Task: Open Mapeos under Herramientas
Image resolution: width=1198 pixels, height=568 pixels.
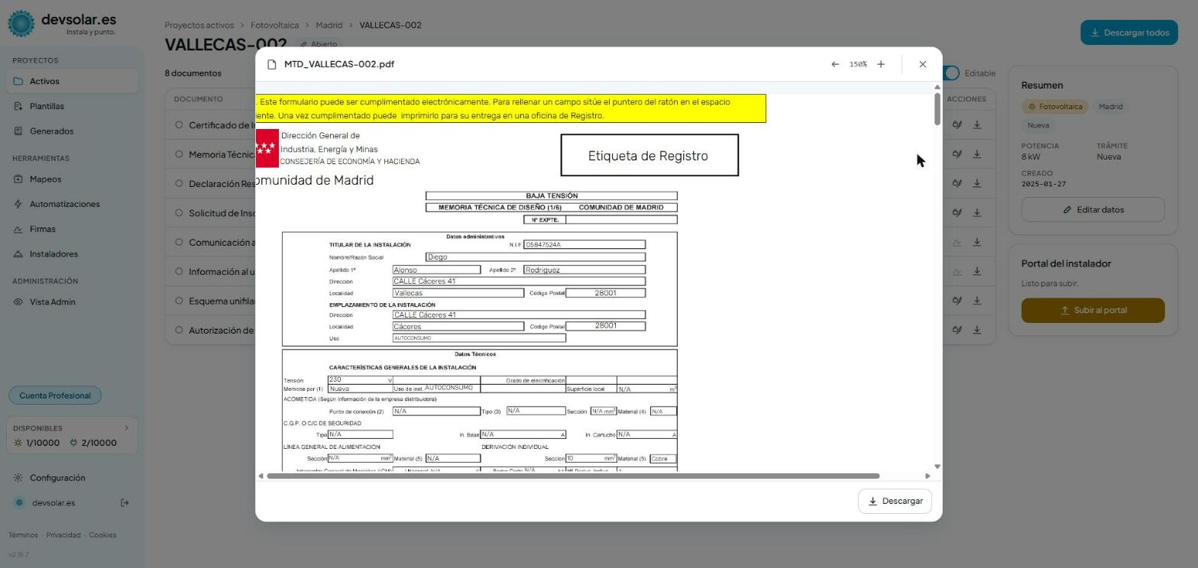Action: pos(72,179)
